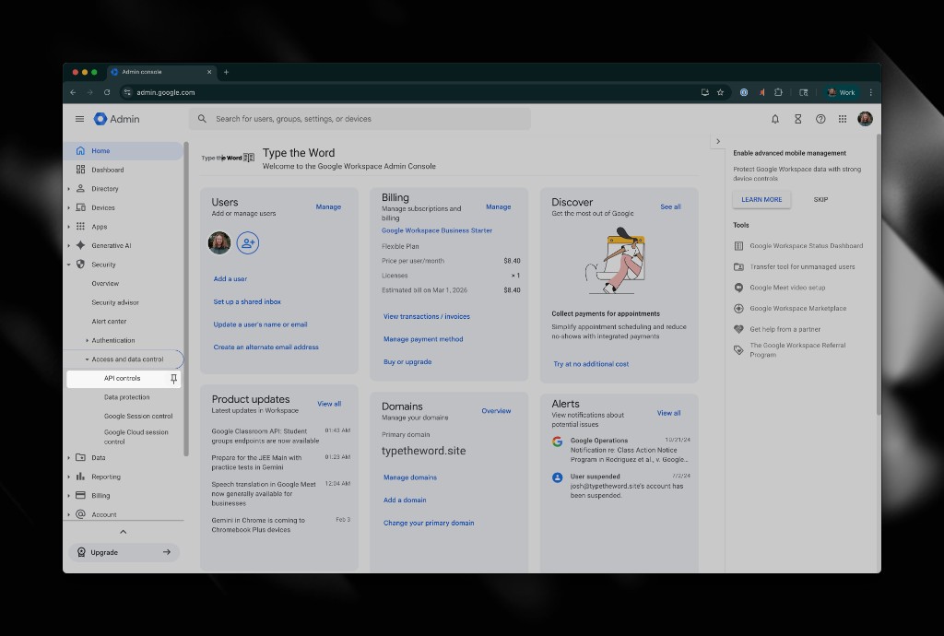This screenshot has width=944, height=636.
Task: Click the Google Admin logo
Action: tap(117, 119)
